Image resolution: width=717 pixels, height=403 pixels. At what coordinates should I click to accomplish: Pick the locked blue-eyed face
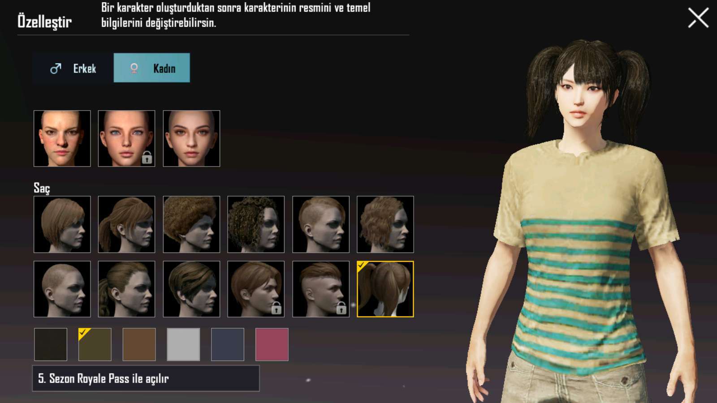127,138
